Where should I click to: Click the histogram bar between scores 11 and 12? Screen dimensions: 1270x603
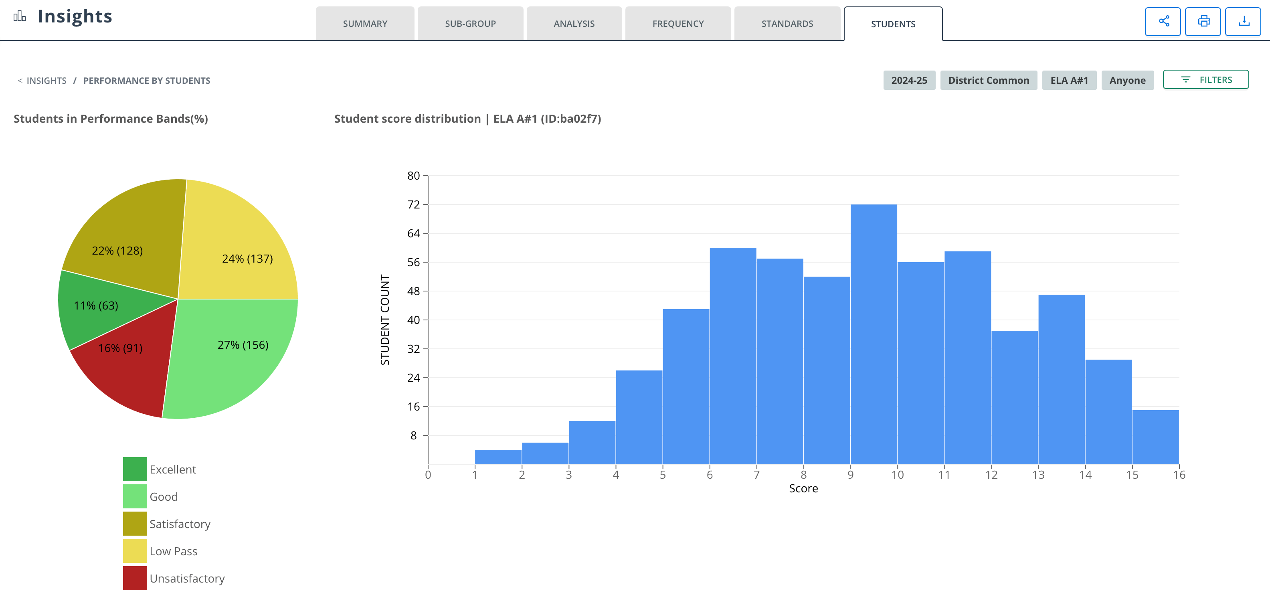click(968, 358)
